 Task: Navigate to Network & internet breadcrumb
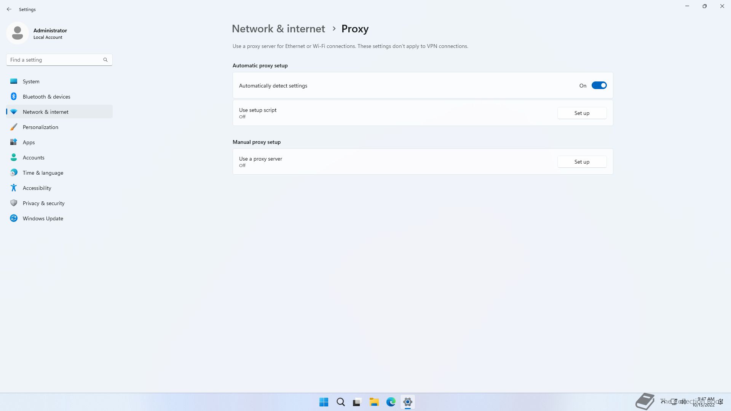(278, 29)
